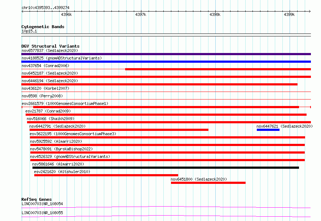This screenshot has height=221, width=321.
Task: Click the red nsv6451800 variant bar
Action: pos(208,183)
